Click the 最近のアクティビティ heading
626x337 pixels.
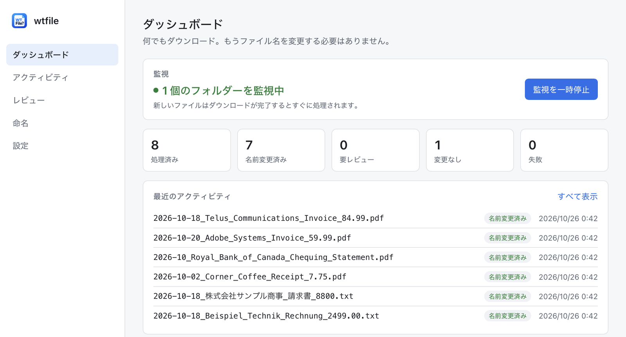coord(192,196)
